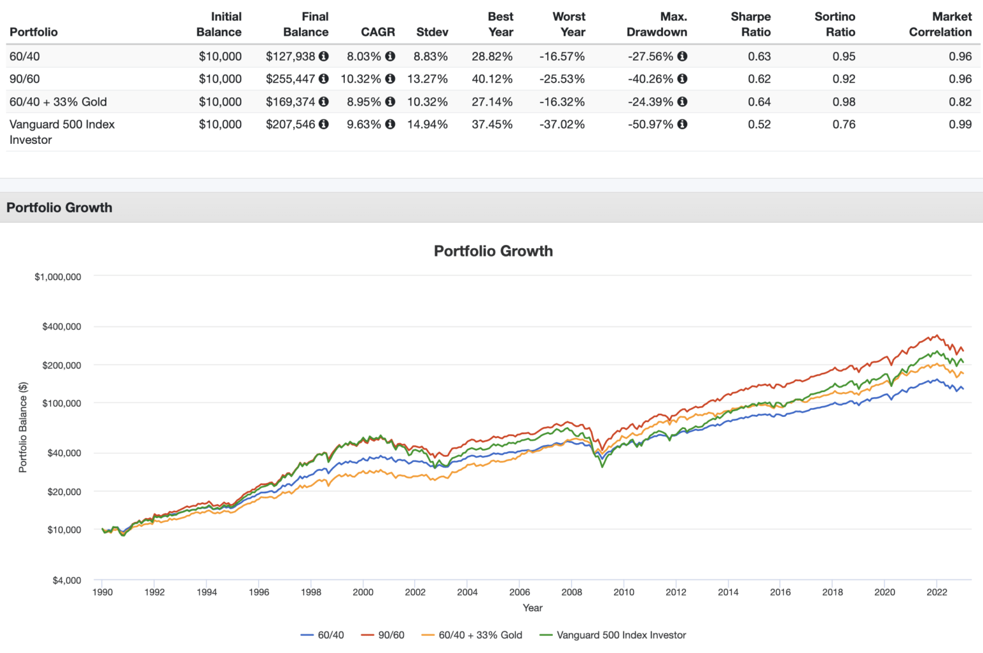The image size is (983, 653).
Task: Click the Sharpe Ratio column header
Action: click(x=751, y=24)
